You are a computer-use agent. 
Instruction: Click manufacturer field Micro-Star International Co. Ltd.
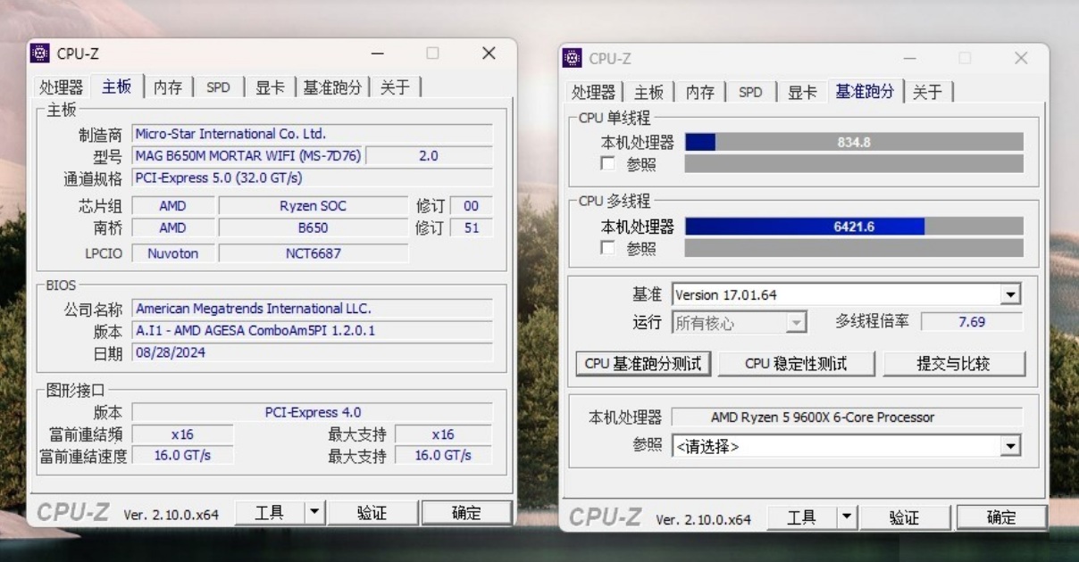312,134
